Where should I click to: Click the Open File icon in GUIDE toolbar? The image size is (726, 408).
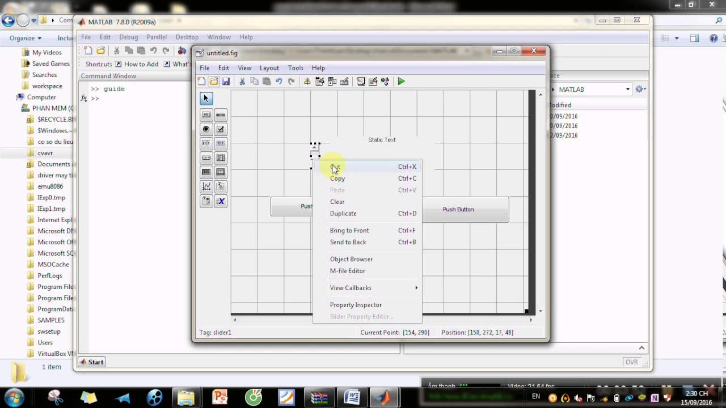click(x=214, y=82)
